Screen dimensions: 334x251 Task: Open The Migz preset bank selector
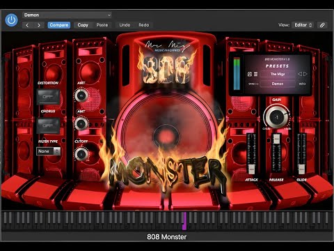pos(278,74)
